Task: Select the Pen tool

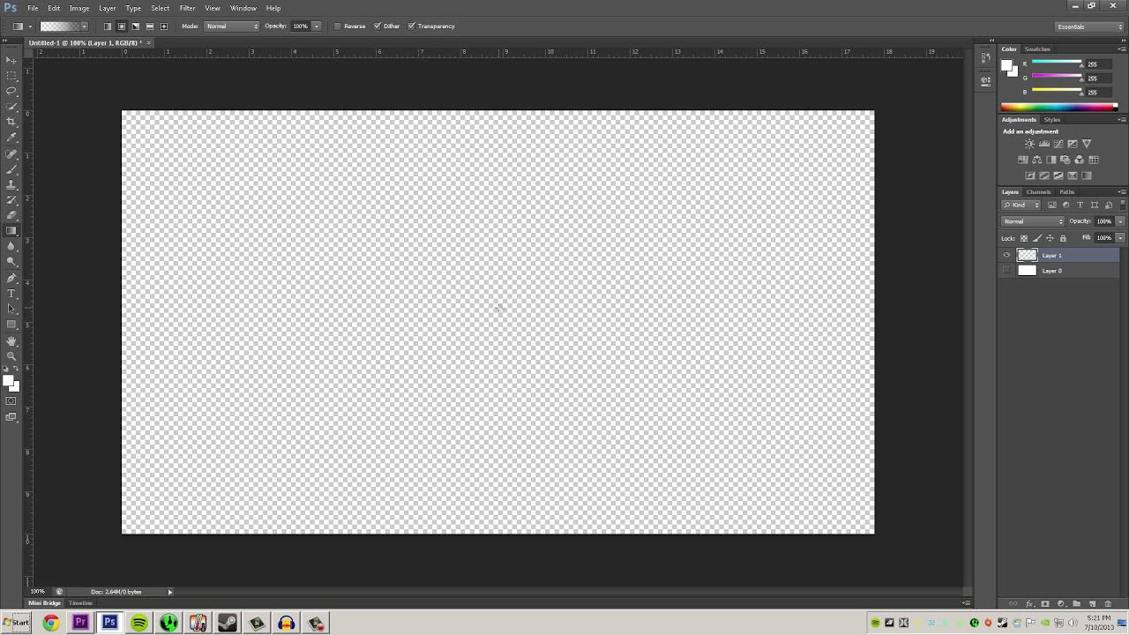Action: pos(11,278)
